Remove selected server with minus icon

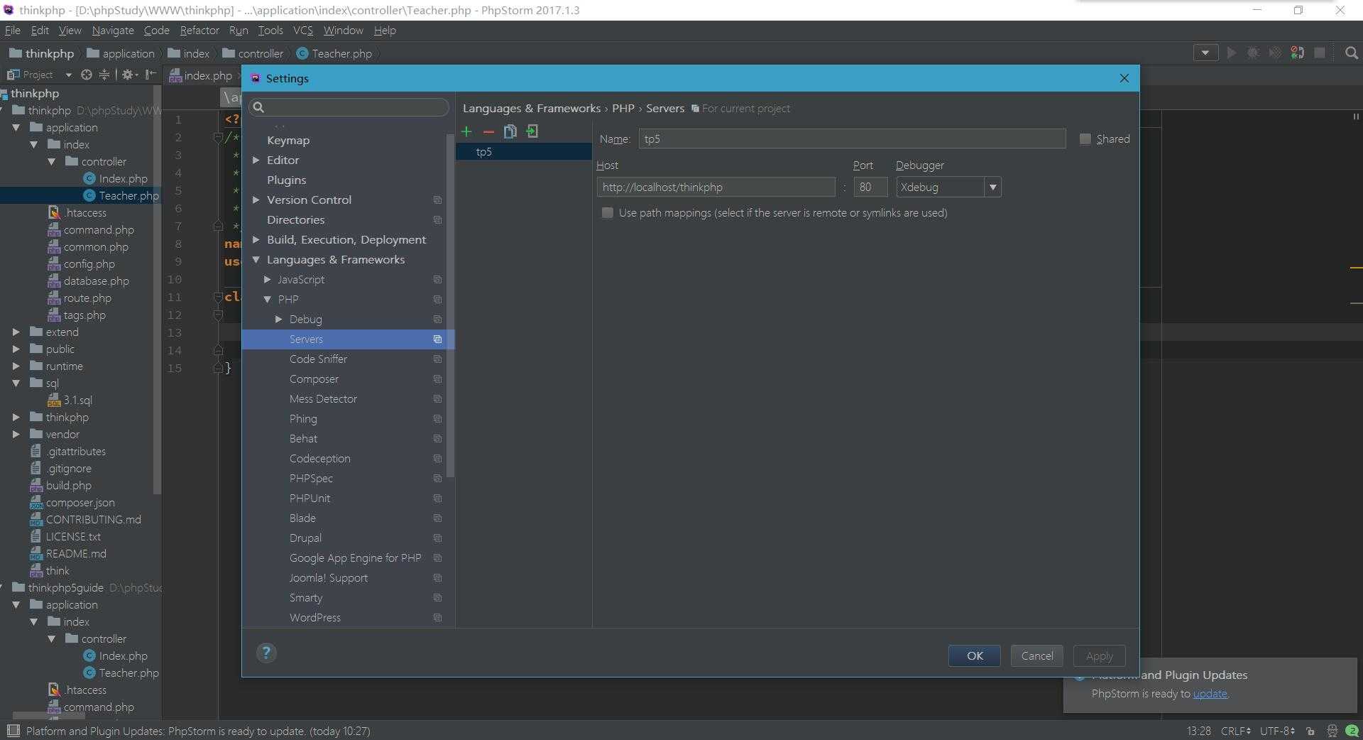coord(488,131)
